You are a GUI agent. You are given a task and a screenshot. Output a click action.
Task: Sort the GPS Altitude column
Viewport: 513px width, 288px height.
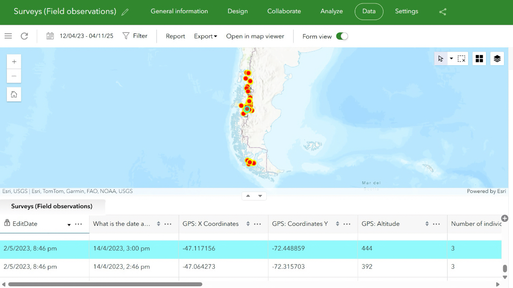(427, 224)
